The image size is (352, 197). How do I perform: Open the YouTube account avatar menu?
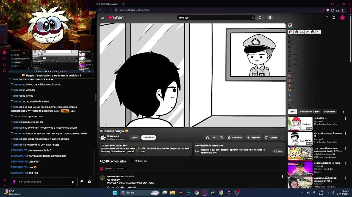[342, 18]
